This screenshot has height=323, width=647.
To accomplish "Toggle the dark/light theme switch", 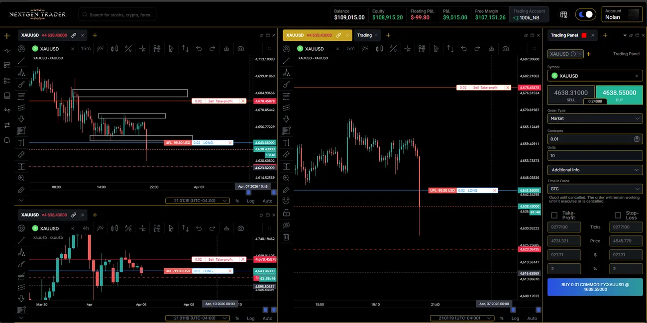I will click(585, 14).
